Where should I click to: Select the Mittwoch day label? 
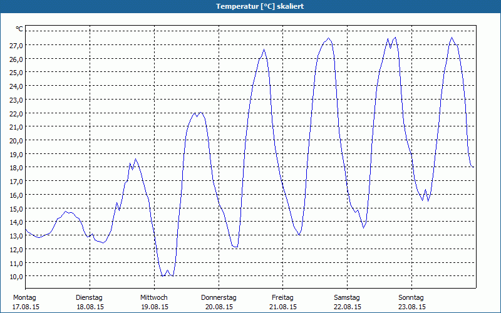153,297
